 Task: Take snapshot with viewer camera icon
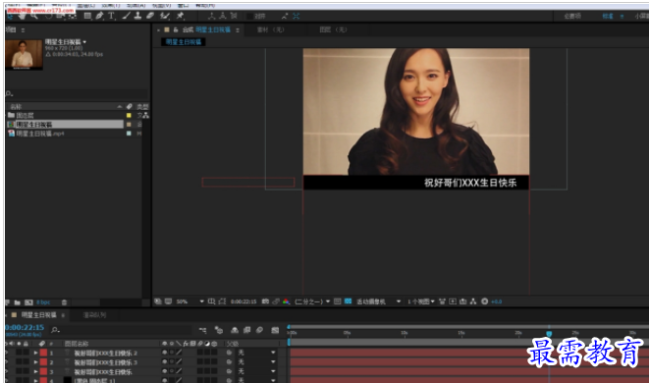[265, 301]
